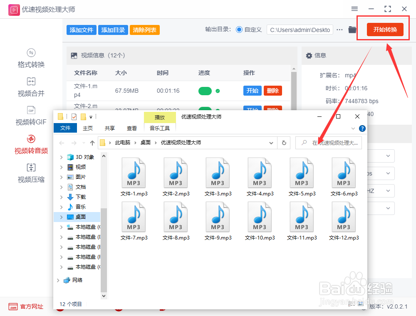
Task: Click Explorer back navigation arrow
Action: pyautogui.click(x=62, y=143)
